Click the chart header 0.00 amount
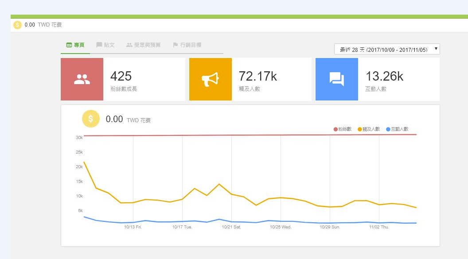 coord(114,119)
